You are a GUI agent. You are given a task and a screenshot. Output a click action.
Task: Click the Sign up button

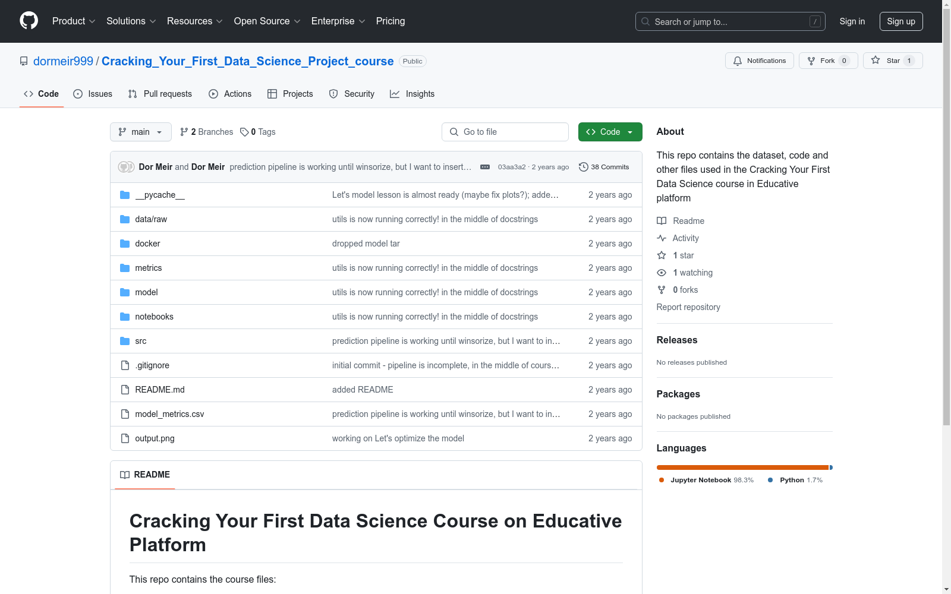pyautogui.click(x=901, y=21)
